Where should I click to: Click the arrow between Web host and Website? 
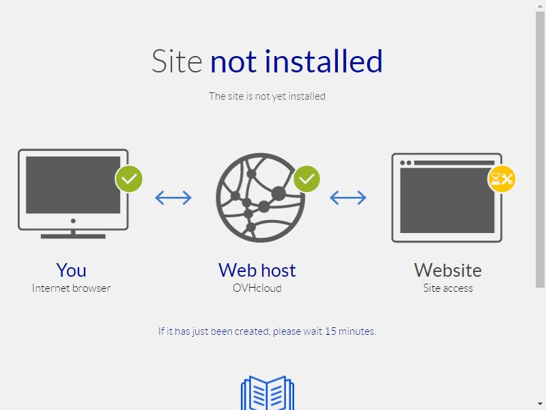(348, 197)
